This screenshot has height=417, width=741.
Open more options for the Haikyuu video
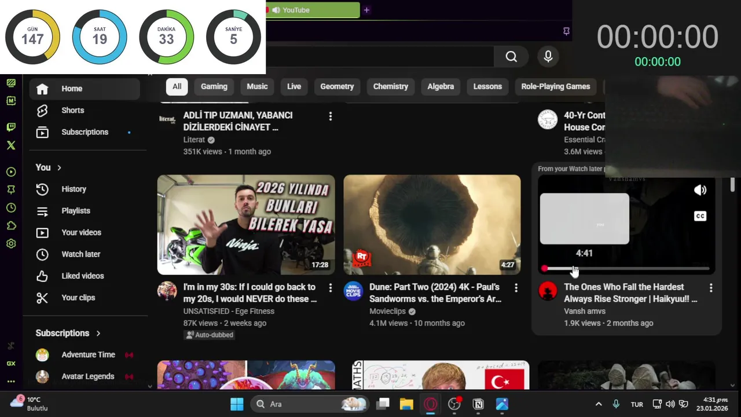711,287
